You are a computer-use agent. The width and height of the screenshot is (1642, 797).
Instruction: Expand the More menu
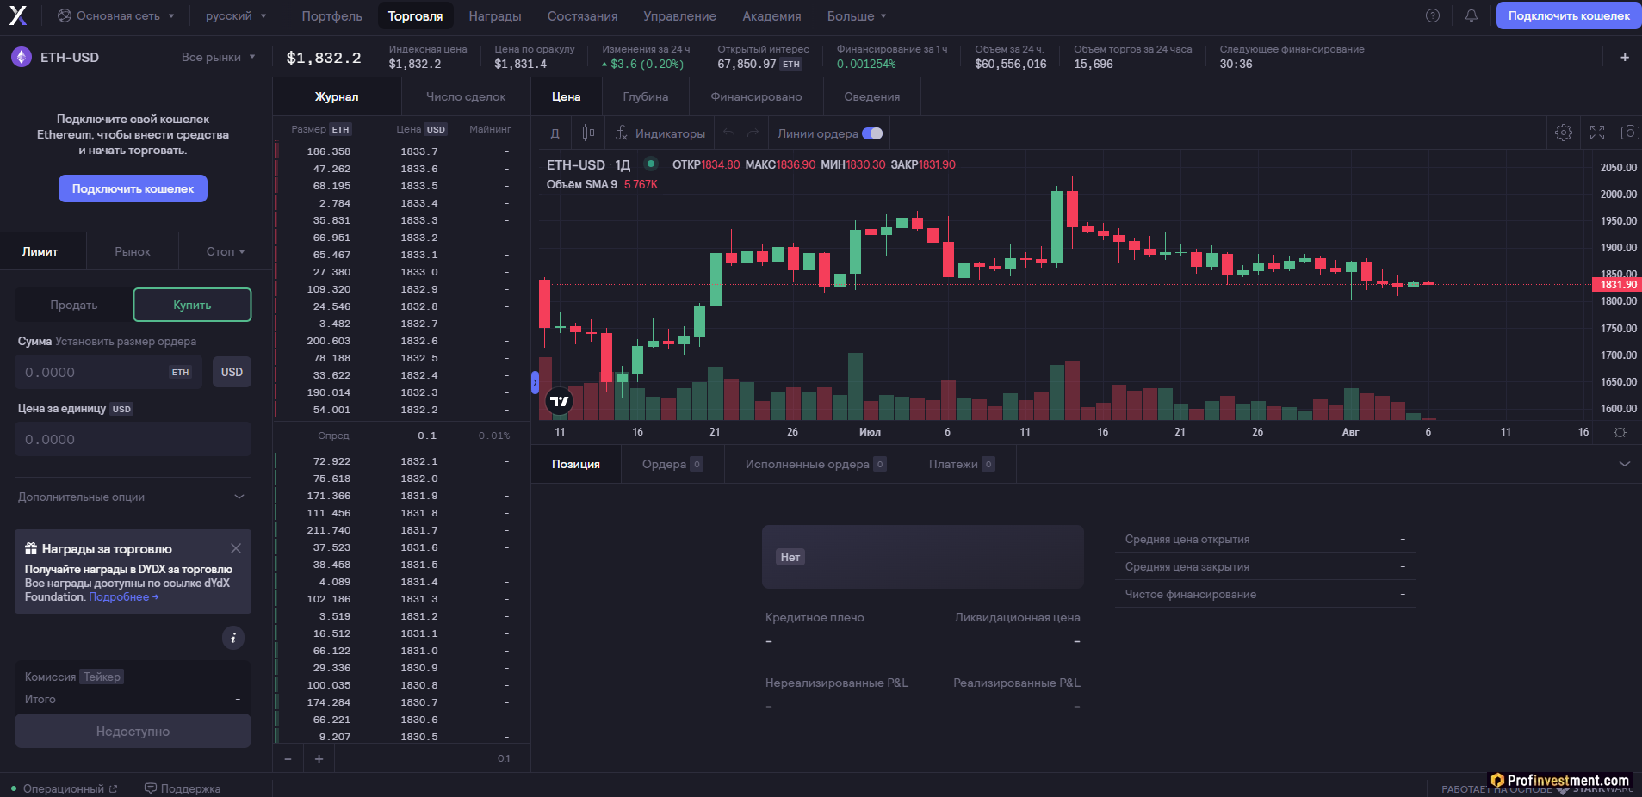tap(856, 15)
